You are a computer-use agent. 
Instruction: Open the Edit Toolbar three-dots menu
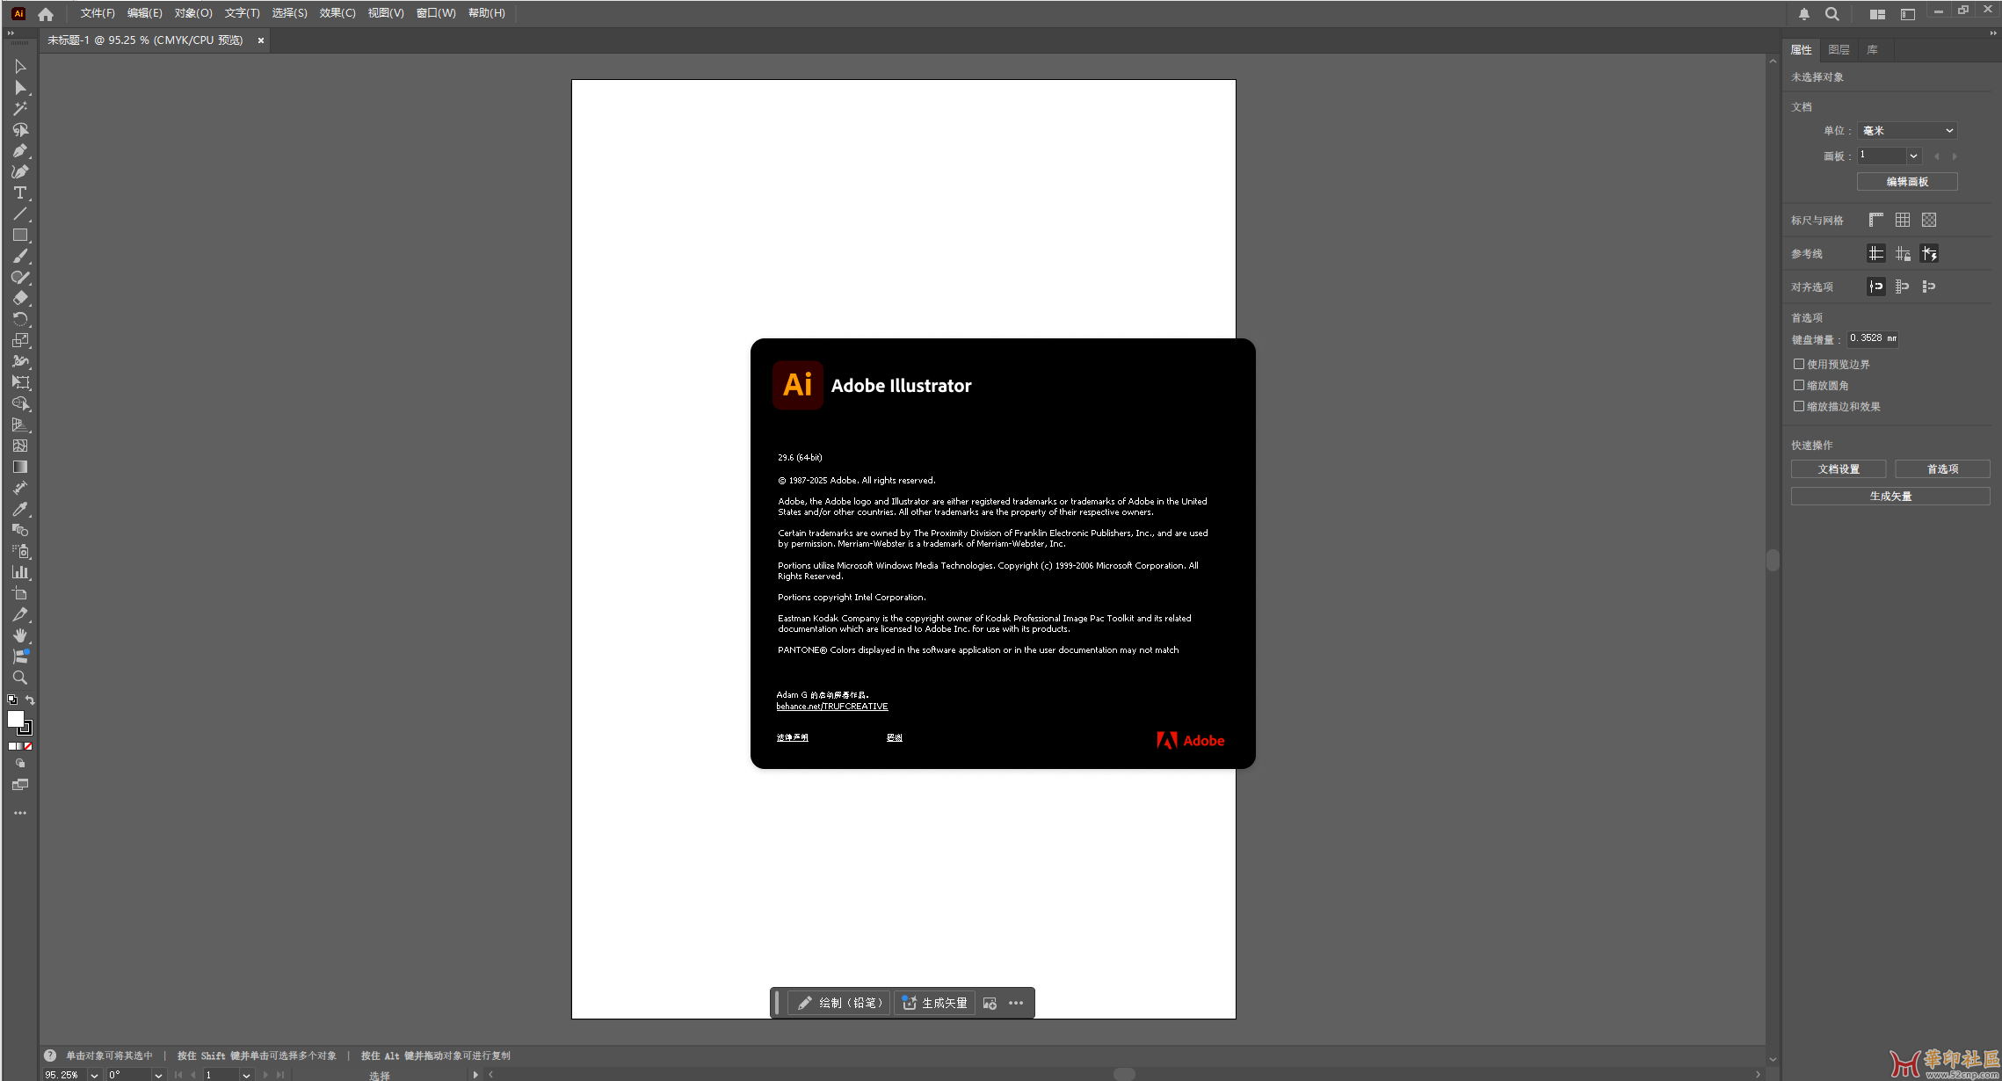coord(20,814)
